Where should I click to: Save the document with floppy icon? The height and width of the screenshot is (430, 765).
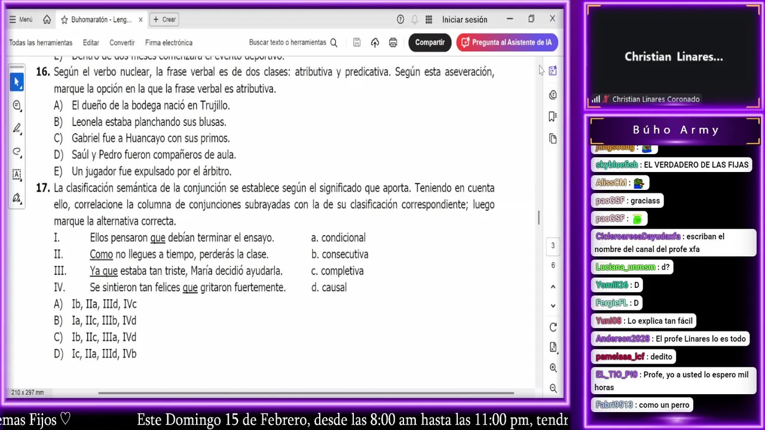(357, 42)
